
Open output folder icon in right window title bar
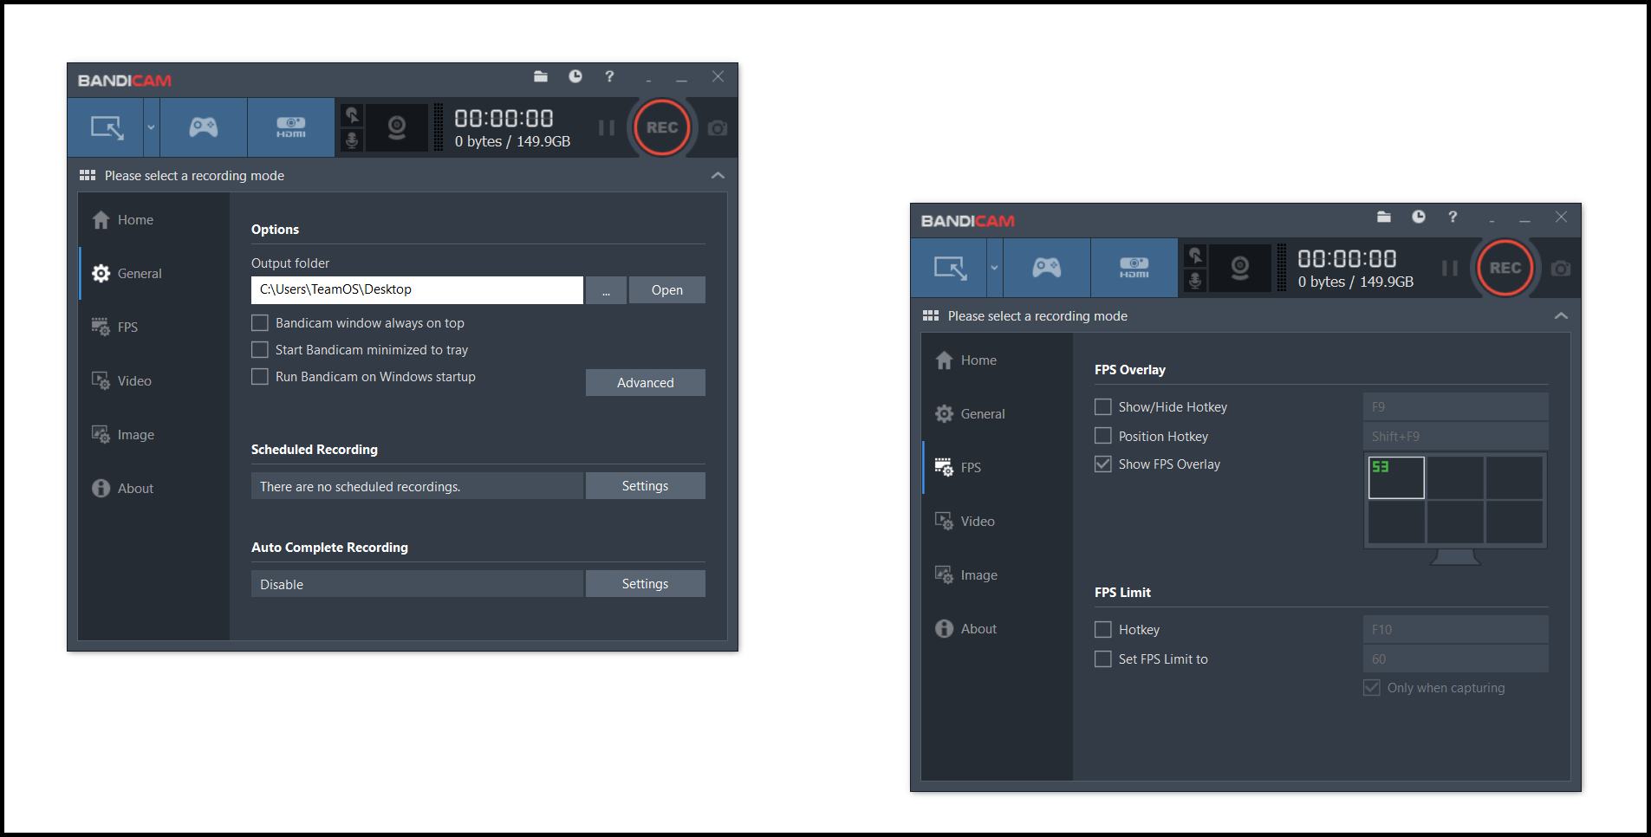click(x=1384, y=217)
